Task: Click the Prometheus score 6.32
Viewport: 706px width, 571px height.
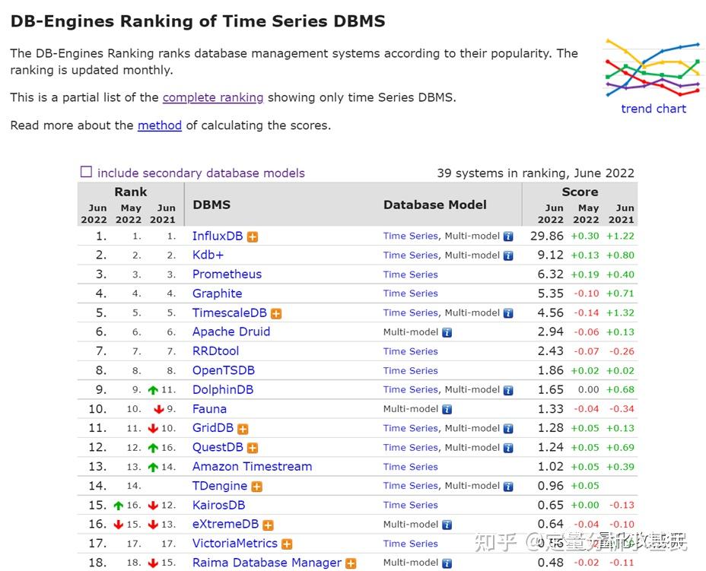Action: (x=550, y=274)
